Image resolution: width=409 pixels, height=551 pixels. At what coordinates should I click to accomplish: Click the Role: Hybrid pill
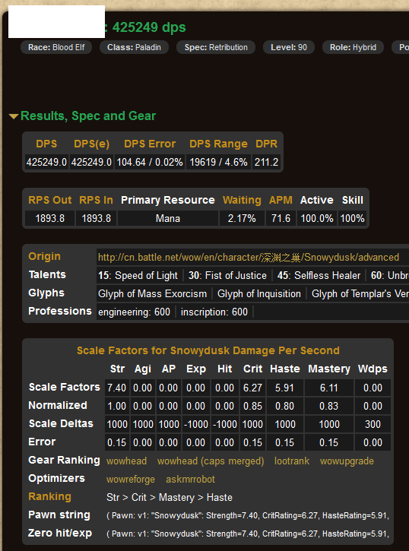click(x=353, y=47)
